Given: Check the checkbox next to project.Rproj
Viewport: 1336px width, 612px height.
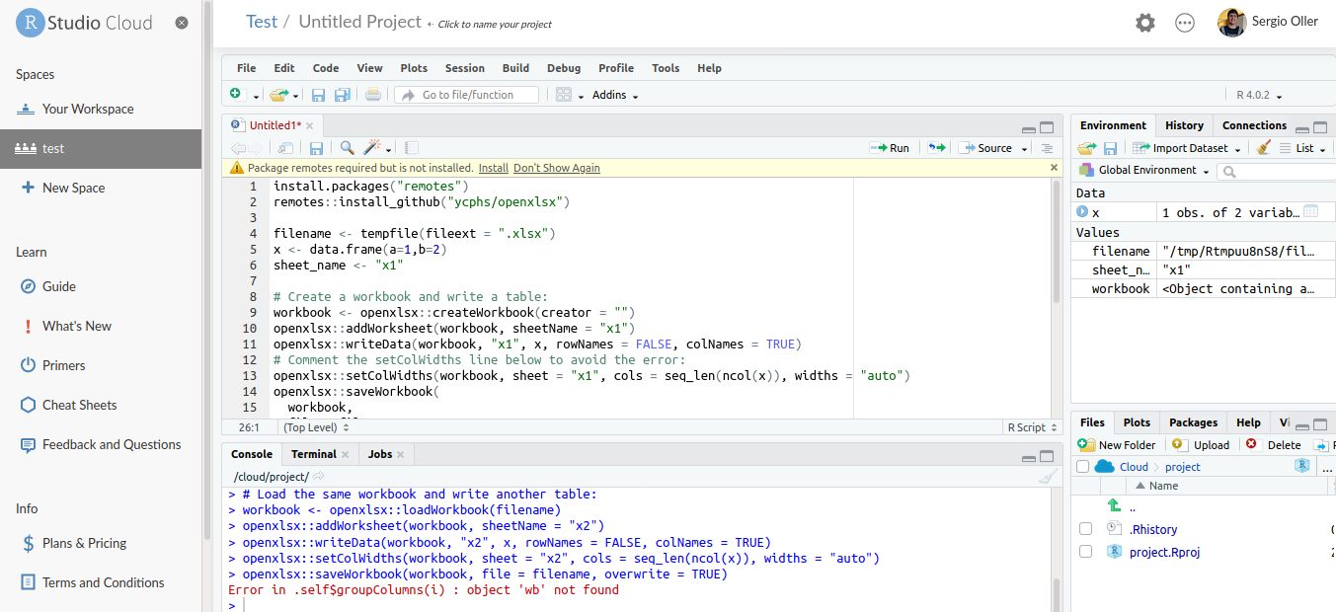Looking at the screenshot, I should (x=1086, y=551).
